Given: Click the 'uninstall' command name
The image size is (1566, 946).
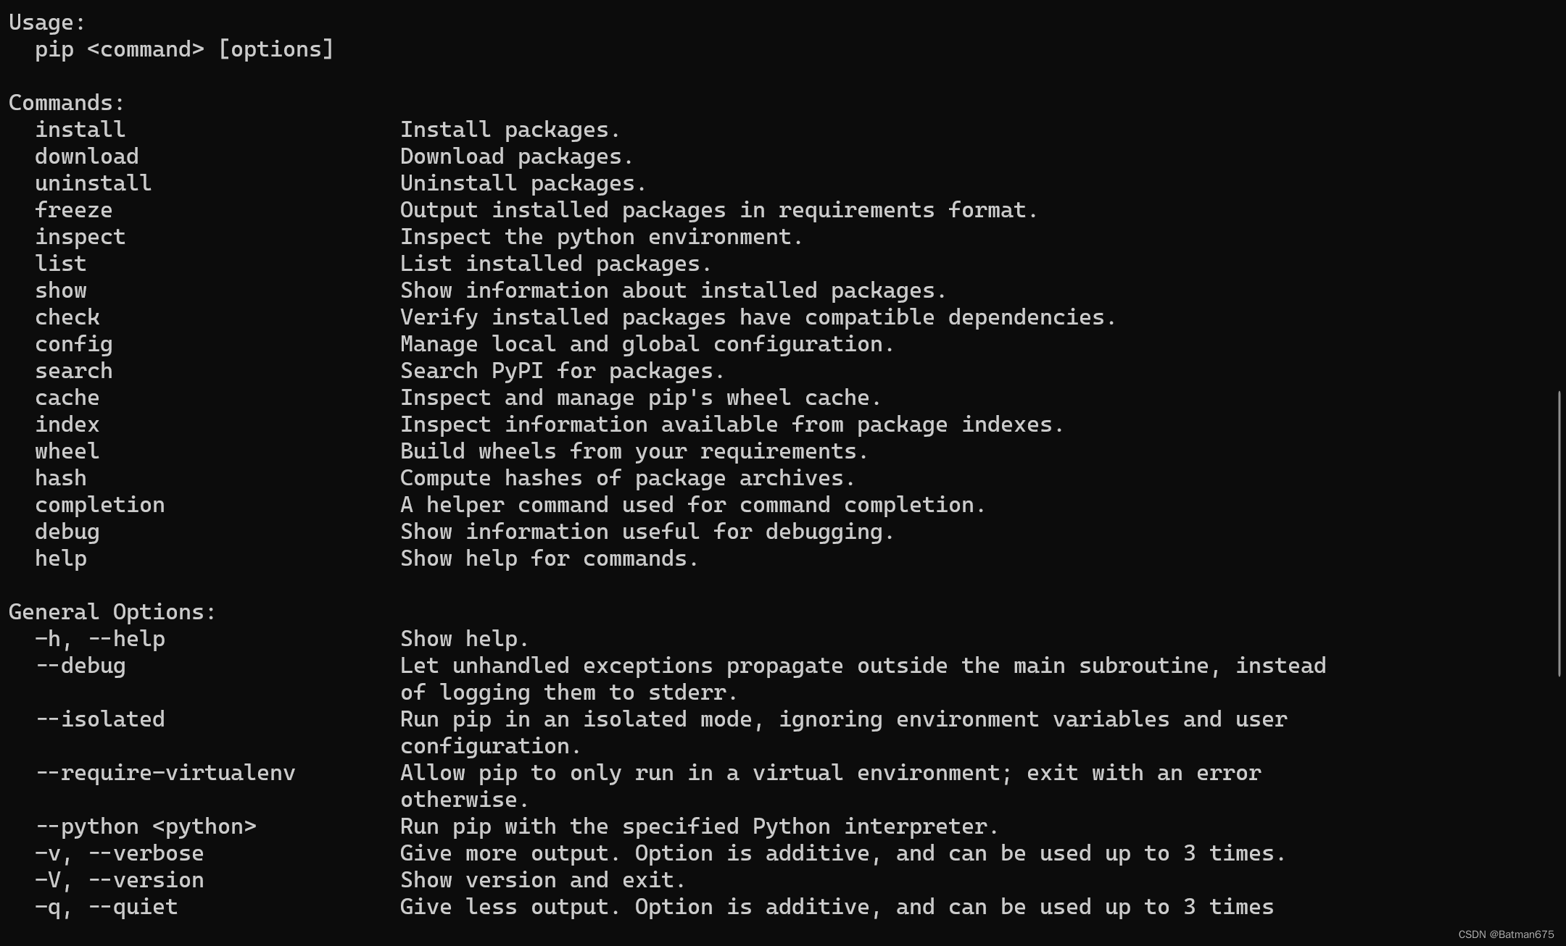Looking at the screenshot, I should click(x=93, y=183).
